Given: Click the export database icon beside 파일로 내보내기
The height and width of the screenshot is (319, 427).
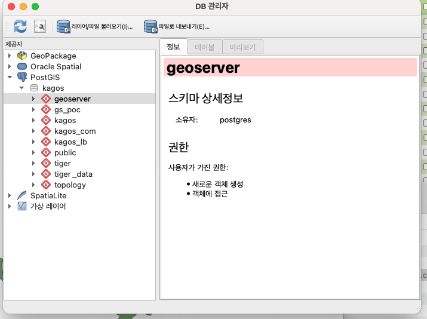Looking at the screenshot, I should (x=150, y=26).
